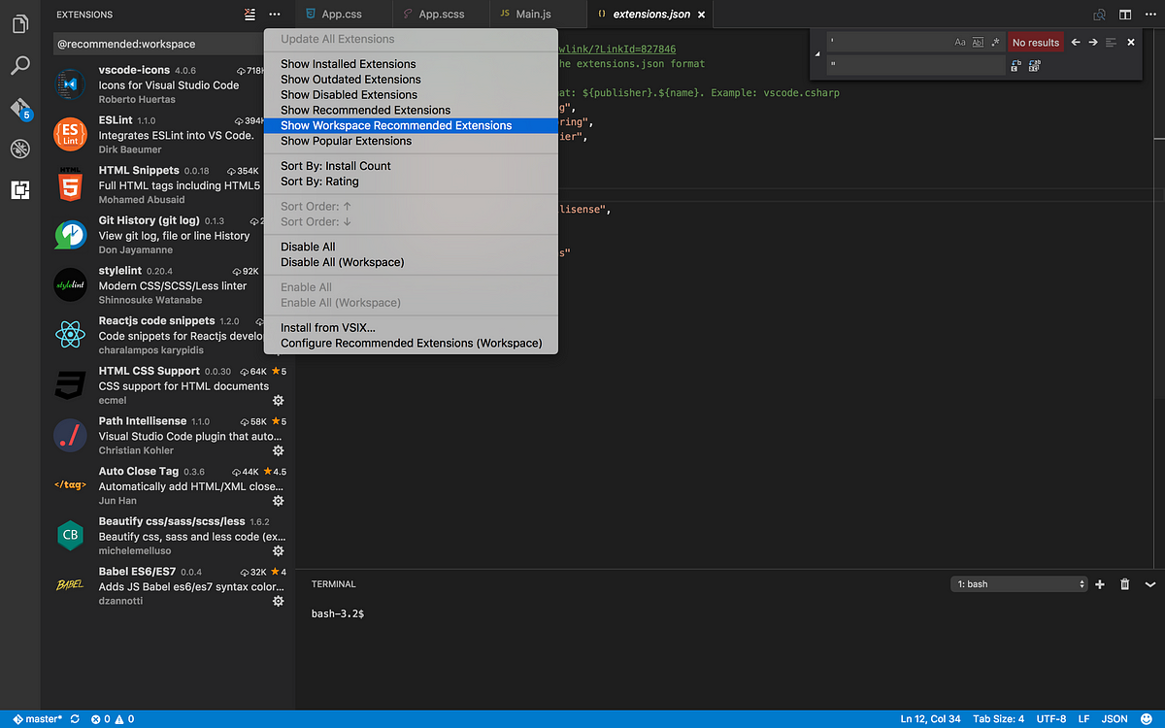Open manage gear for HTML CSS Support

coord(278,401)
